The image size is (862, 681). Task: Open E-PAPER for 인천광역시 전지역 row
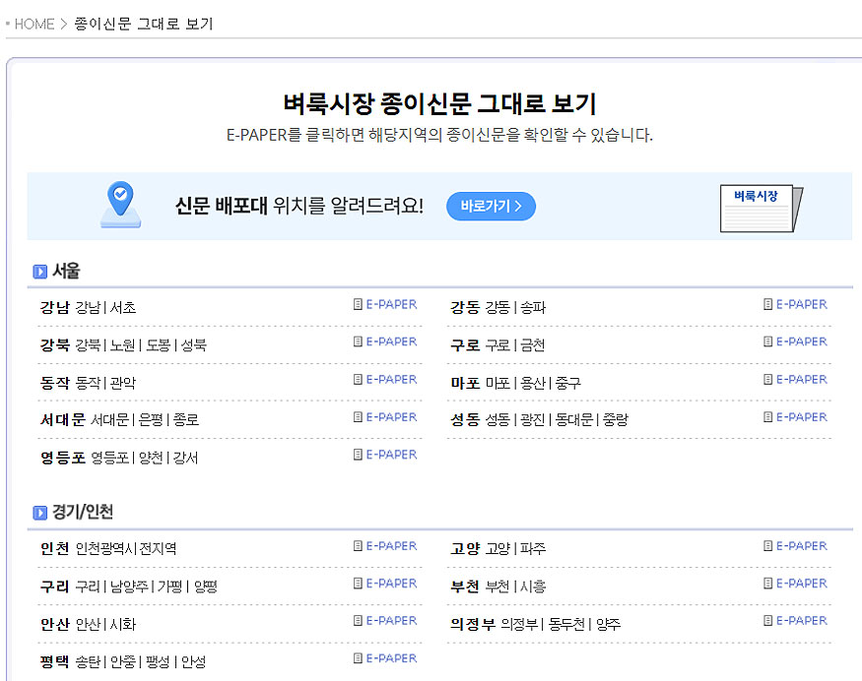[x=385, y=546]
